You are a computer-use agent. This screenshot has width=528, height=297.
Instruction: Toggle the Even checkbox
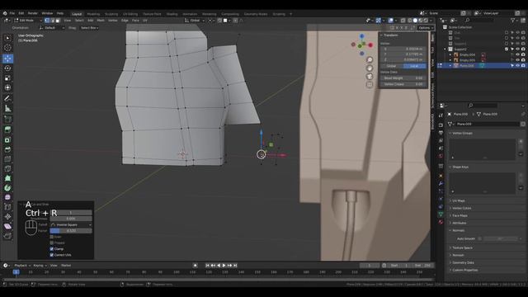(51, 237)
